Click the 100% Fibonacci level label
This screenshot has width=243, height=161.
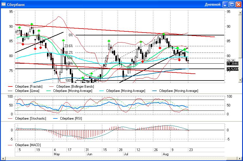[x=69, y=80]
